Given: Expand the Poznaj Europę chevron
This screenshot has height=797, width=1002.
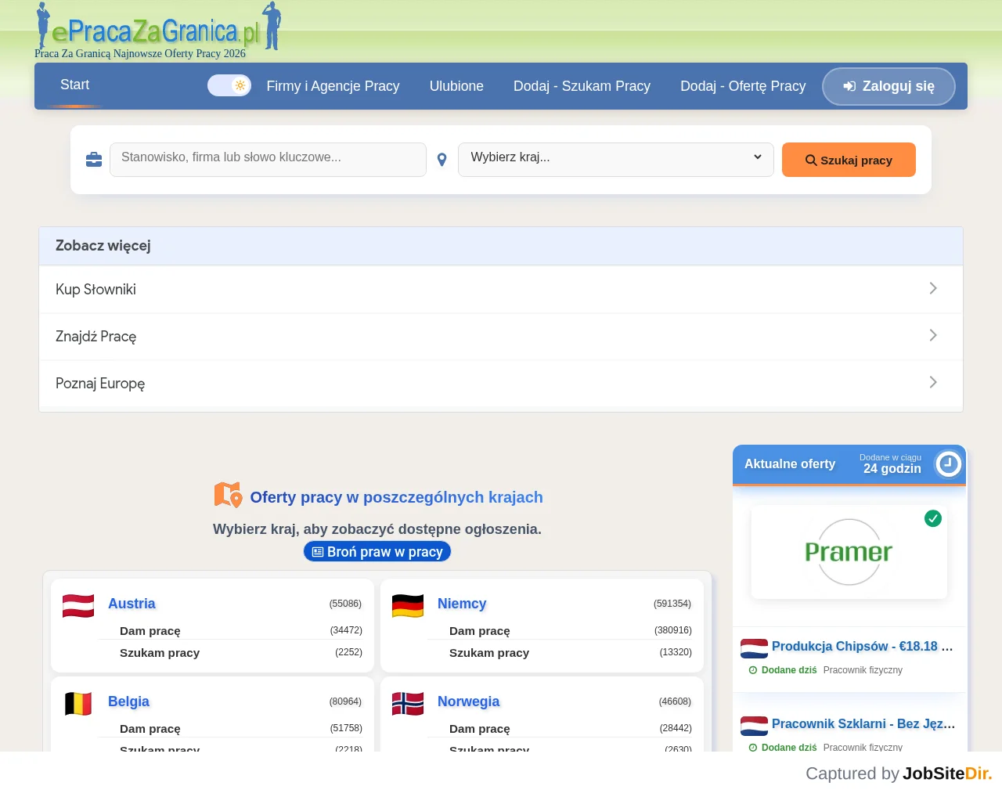Looking at the screenshot, I should (932, 382).
